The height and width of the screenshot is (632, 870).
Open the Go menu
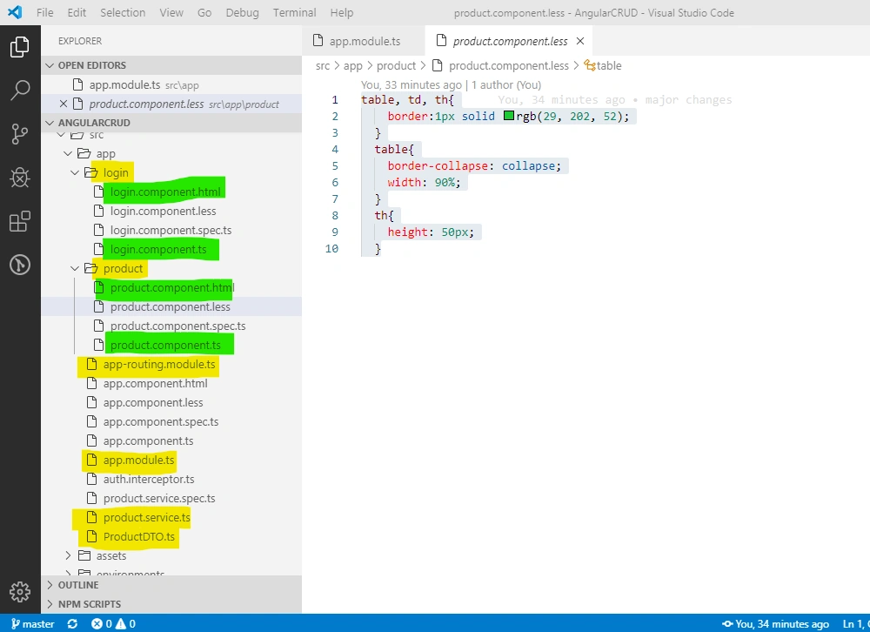(204, 12)
